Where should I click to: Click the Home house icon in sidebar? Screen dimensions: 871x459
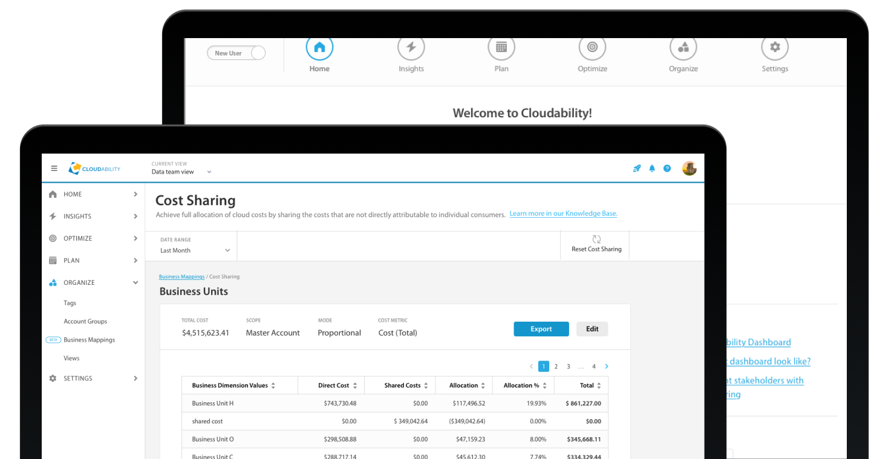coord(53,194)
